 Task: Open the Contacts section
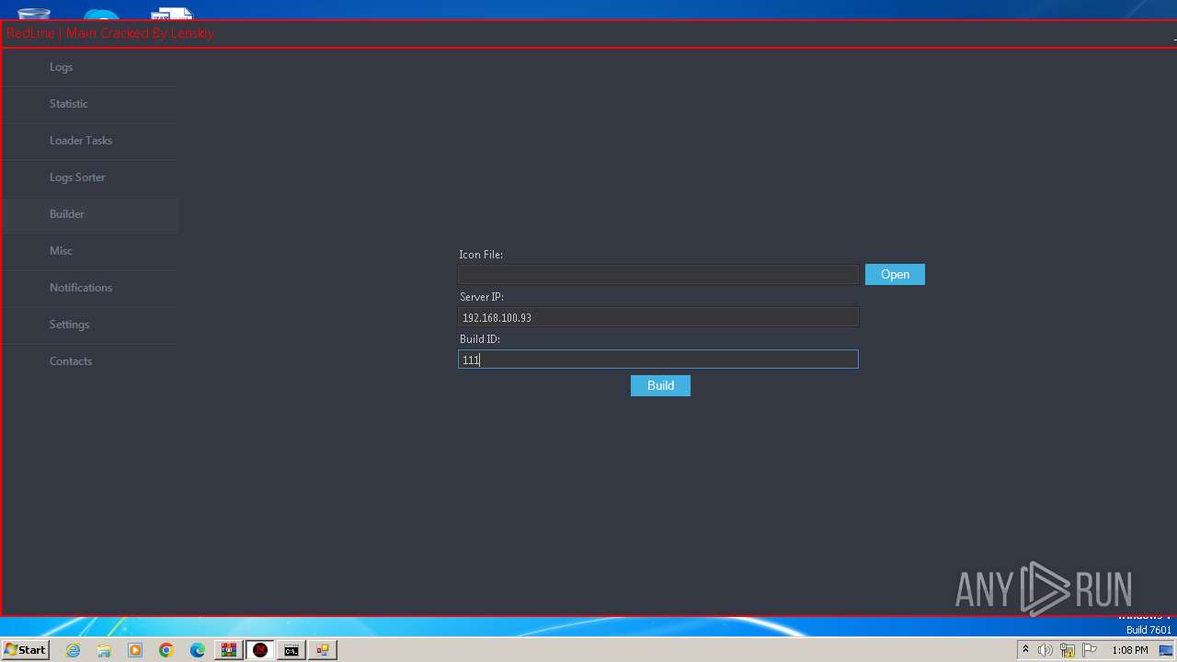[89, 361]
